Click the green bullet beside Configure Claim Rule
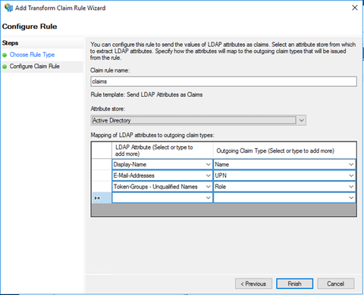 [5, 67]
